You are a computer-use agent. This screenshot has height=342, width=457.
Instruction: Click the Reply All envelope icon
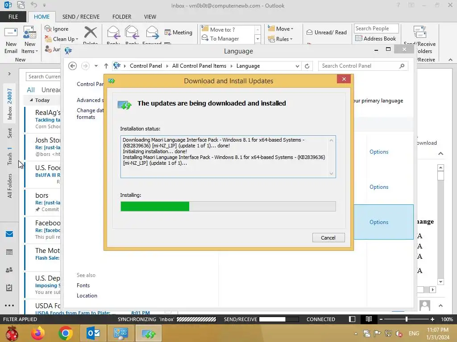(x=132, y=32)
